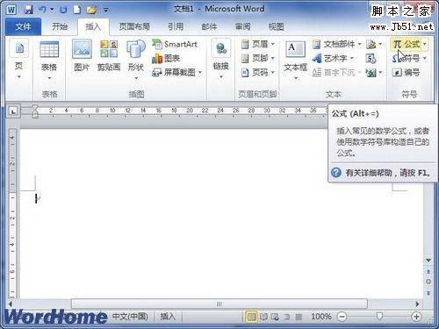Open the 剪贴画 clip art pane
The height and width of the screenshot is (329, 439).
click(x=109, y=55)
